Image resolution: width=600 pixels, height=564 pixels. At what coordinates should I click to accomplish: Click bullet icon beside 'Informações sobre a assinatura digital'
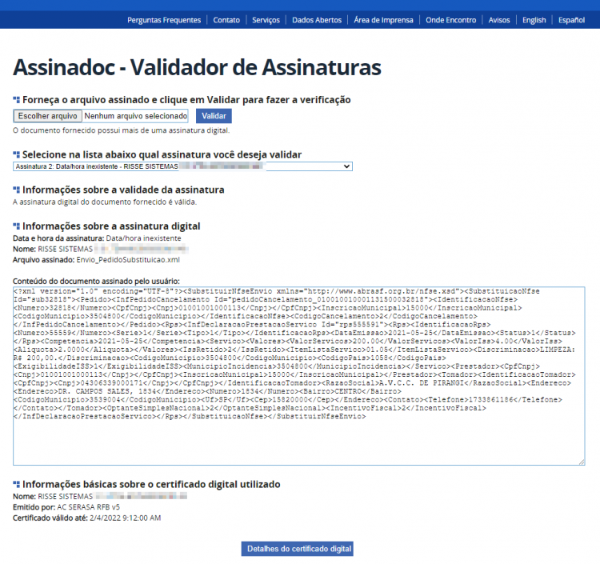point(17,226)
